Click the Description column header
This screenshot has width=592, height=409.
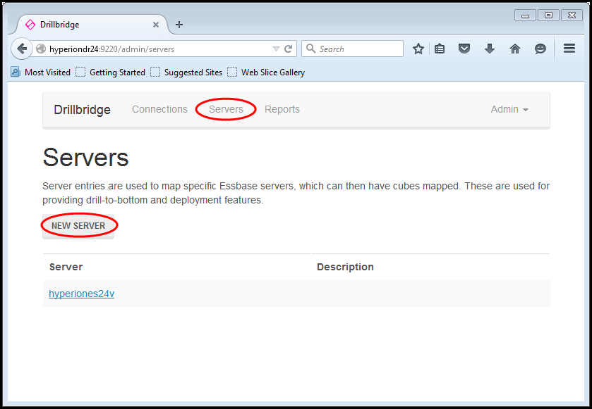tap(345, 267)
